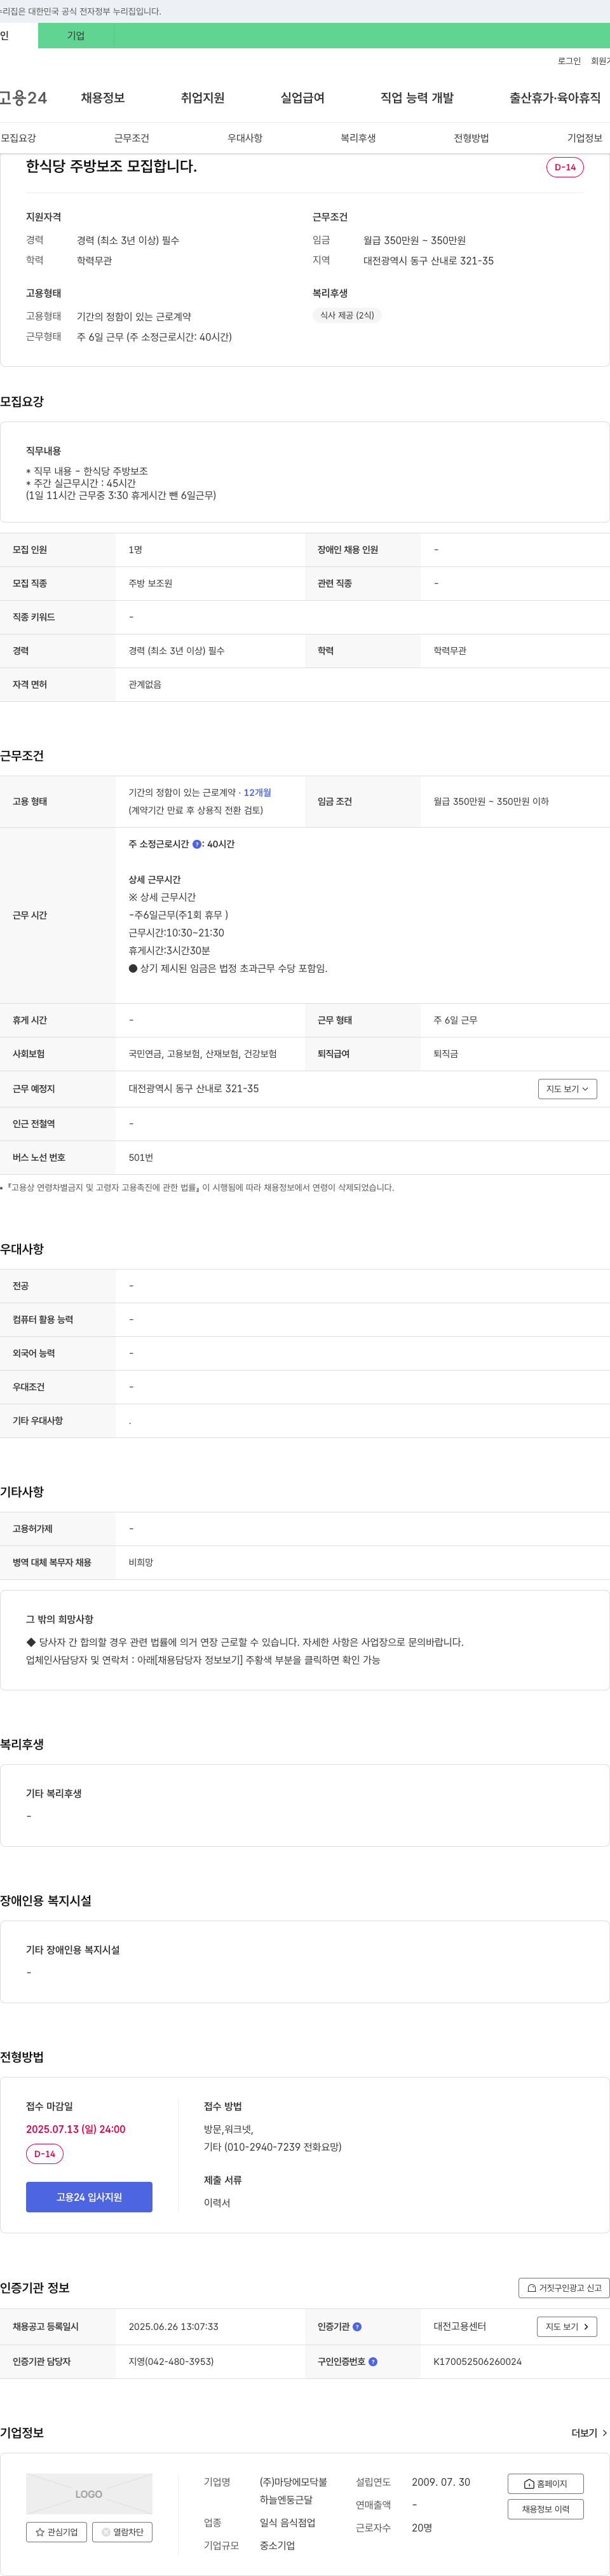610x2576 pixels.
Task: Select 근무시간:10:30~21:30 line
Action: click(x=176, y=933)
